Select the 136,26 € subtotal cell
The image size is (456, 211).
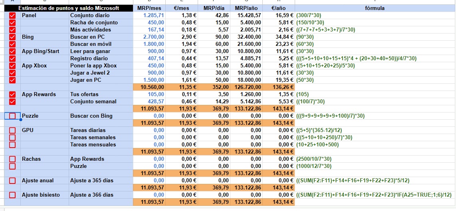point(278,87)
